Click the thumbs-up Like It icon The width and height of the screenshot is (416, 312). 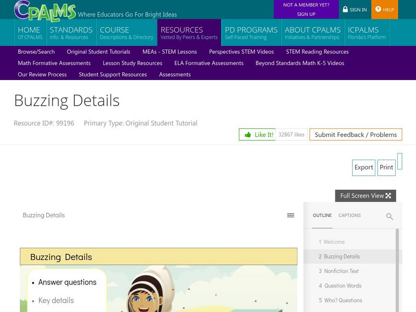click(248, 135)
